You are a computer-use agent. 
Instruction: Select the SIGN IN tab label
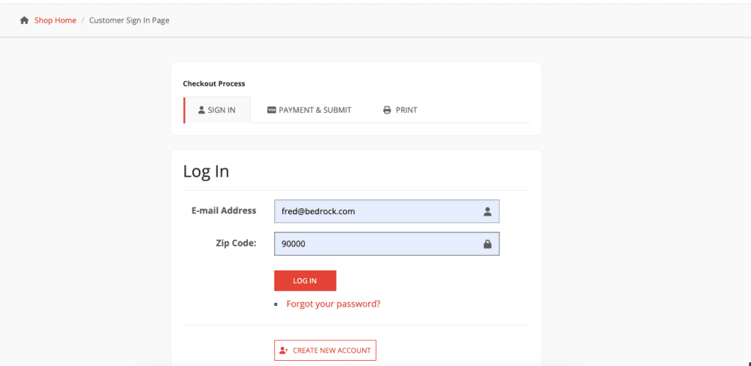point(221,110)
